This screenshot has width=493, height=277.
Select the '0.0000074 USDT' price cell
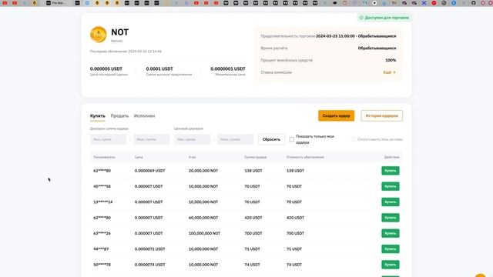coord(149,265)
